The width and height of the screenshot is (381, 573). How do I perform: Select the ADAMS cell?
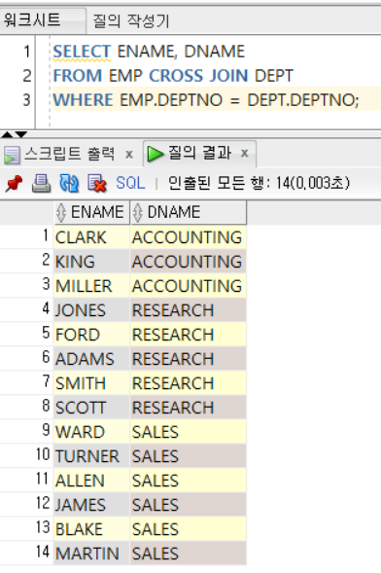[91, 359]
